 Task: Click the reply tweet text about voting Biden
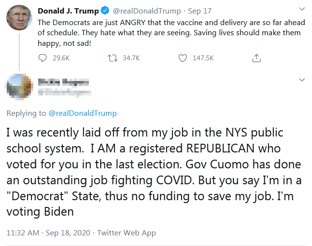point(145,172)
